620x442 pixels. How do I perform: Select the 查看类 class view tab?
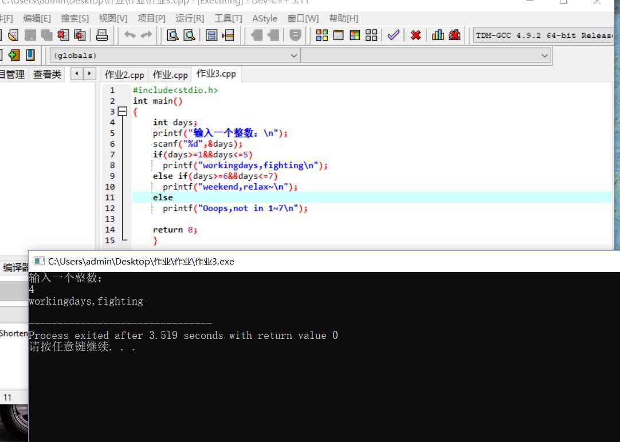tap(47, 74)
